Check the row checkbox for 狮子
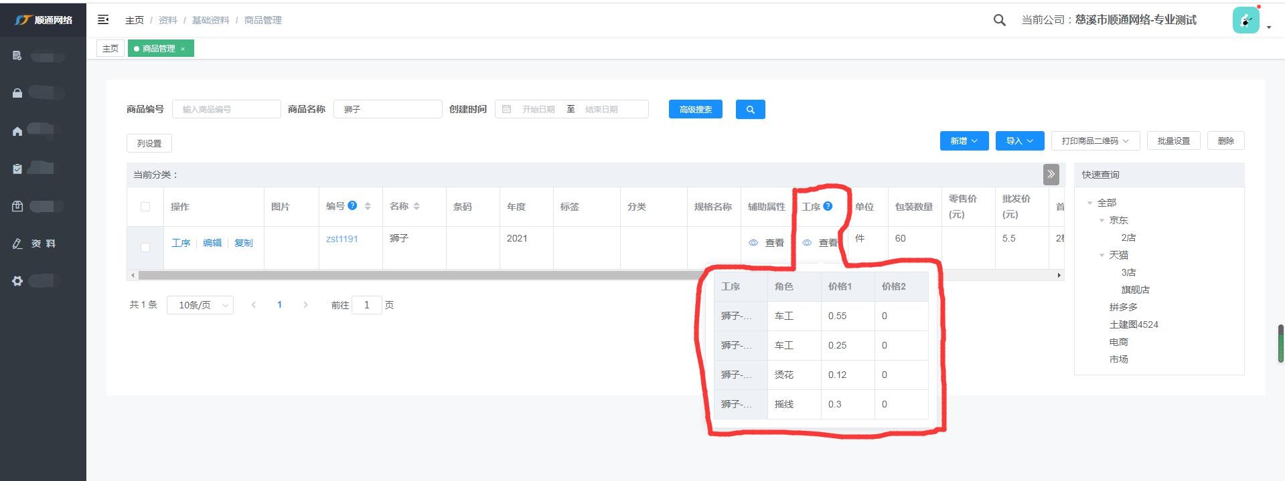1285x481 pixels. [x=145, y=248]
